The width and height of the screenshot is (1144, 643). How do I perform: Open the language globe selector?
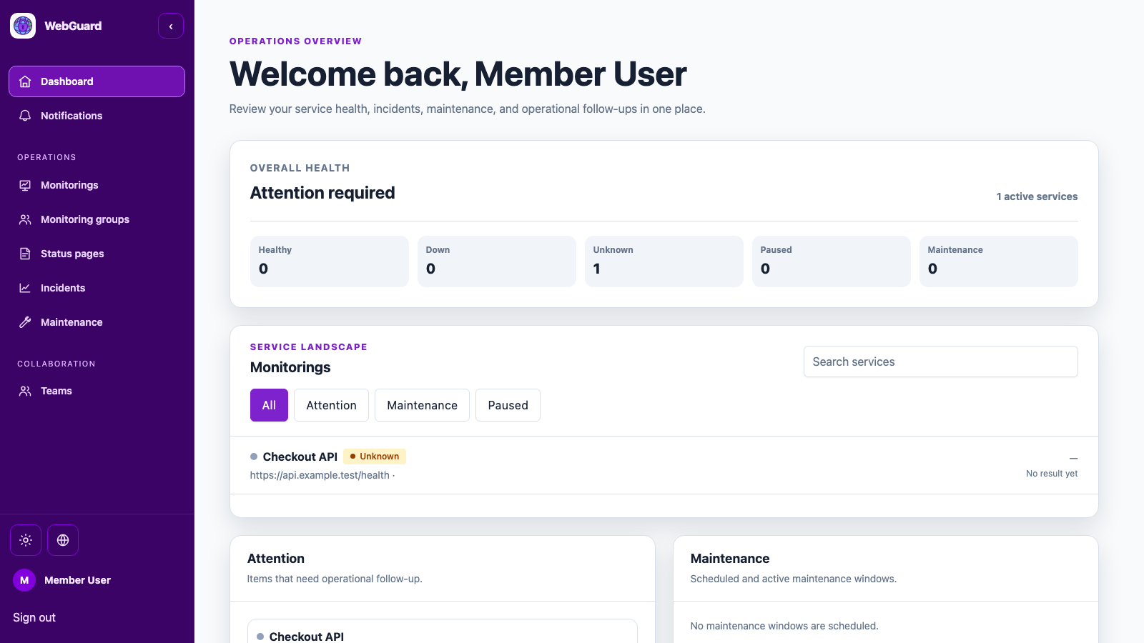click(x=63, y=540)
